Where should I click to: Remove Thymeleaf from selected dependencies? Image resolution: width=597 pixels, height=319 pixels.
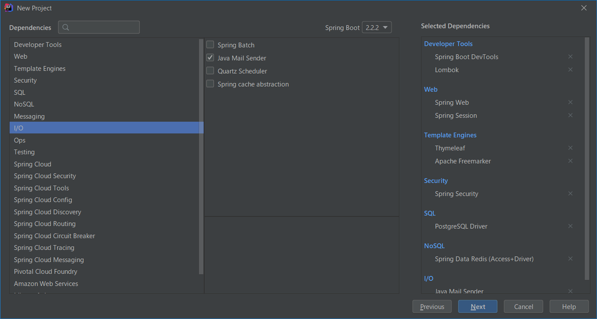point(570,148)
